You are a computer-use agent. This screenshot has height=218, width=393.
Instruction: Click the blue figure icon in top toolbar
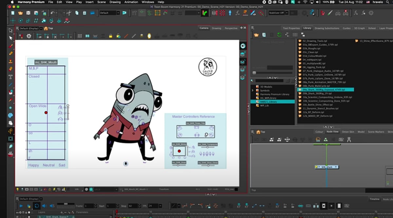point(230,13)
